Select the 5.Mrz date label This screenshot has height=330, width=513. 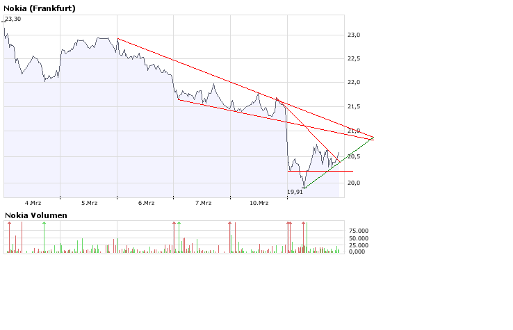(x=90, y=203)
